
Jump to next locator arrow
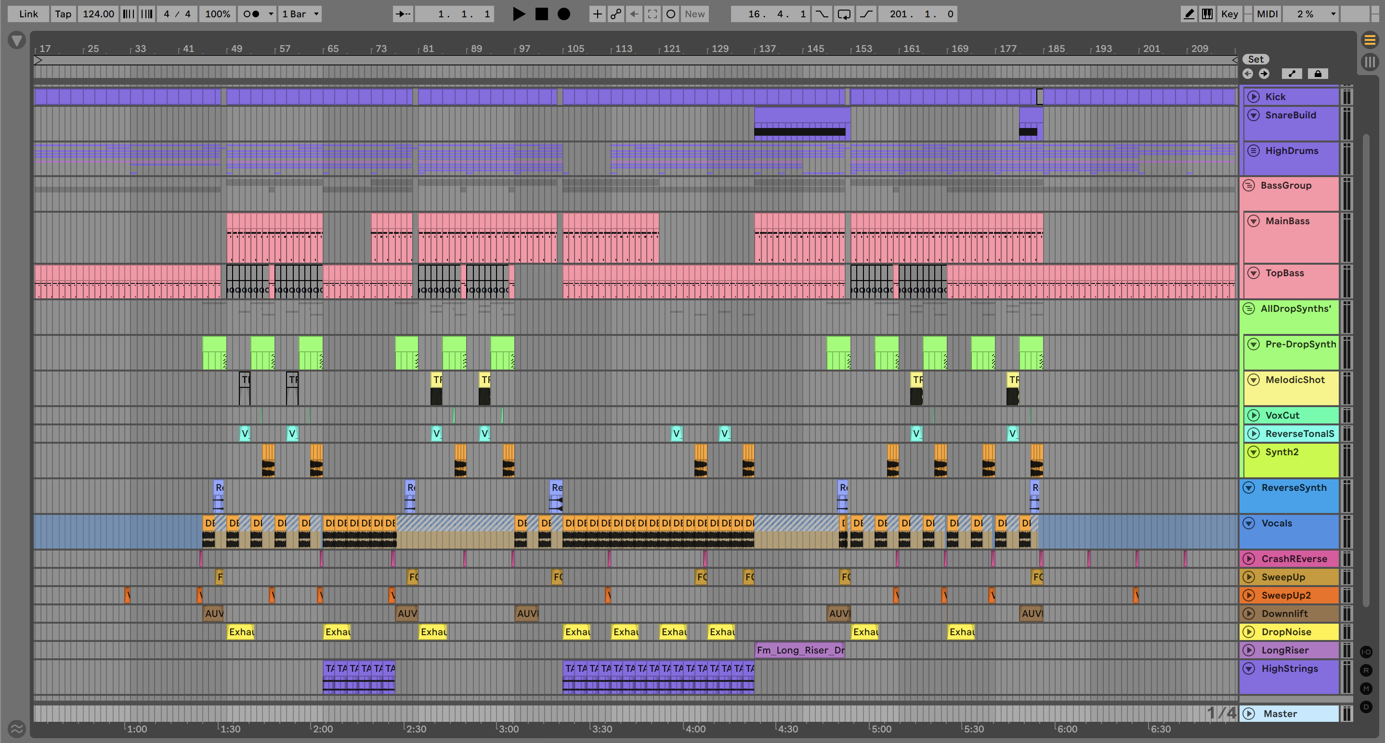[1264, 74]
